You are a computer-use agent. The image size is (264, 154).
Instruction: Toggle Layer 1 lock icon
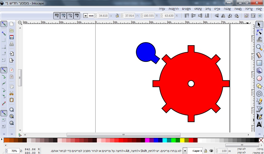pos(206,151)
